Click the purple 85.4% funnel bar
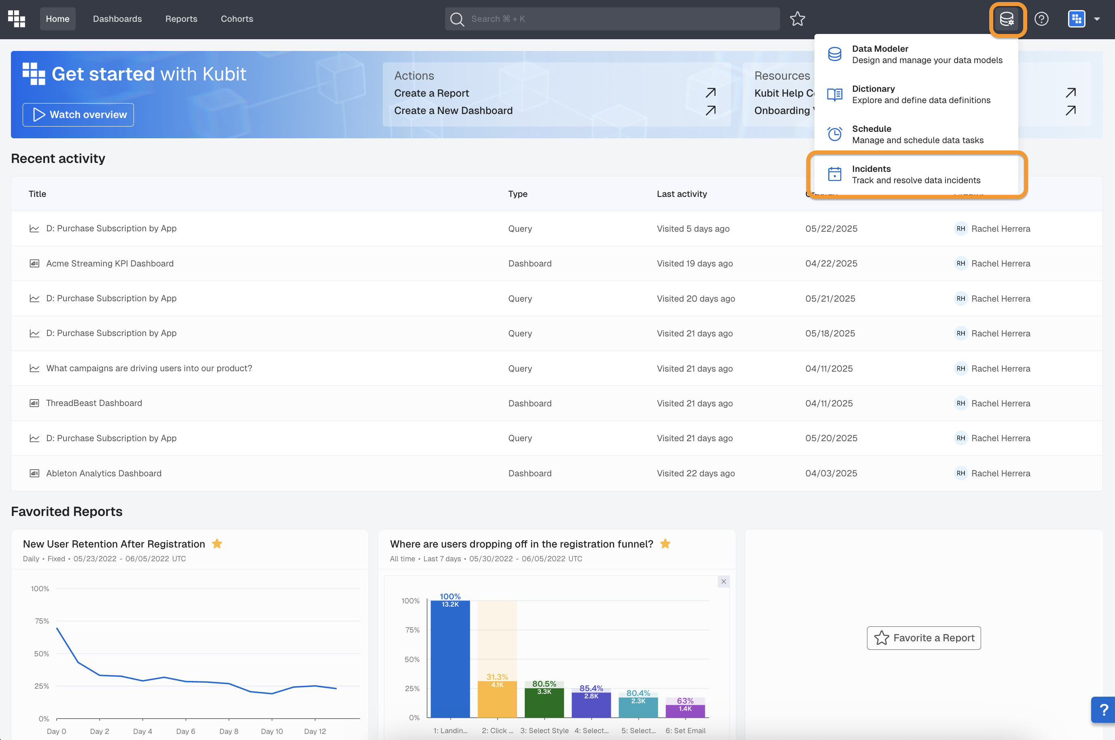The width and height of the screenshot is (1115, 740). pyautogui.click(x=591, y=705)
